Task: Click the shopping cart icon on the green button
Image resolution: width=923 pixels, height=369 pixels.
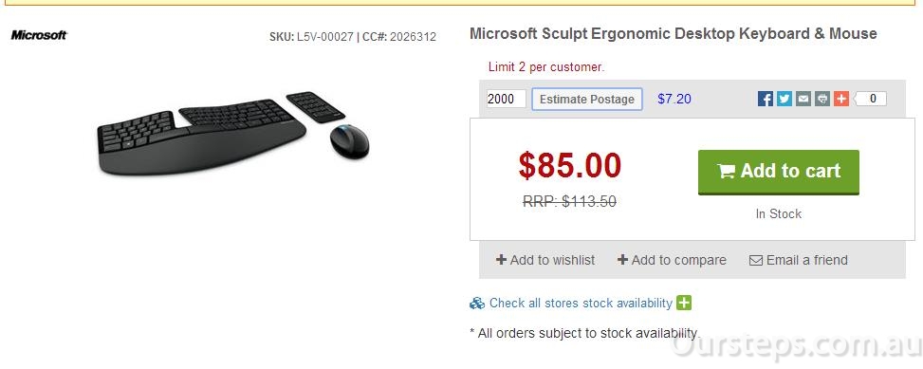Action: click(x=727, y=172)
